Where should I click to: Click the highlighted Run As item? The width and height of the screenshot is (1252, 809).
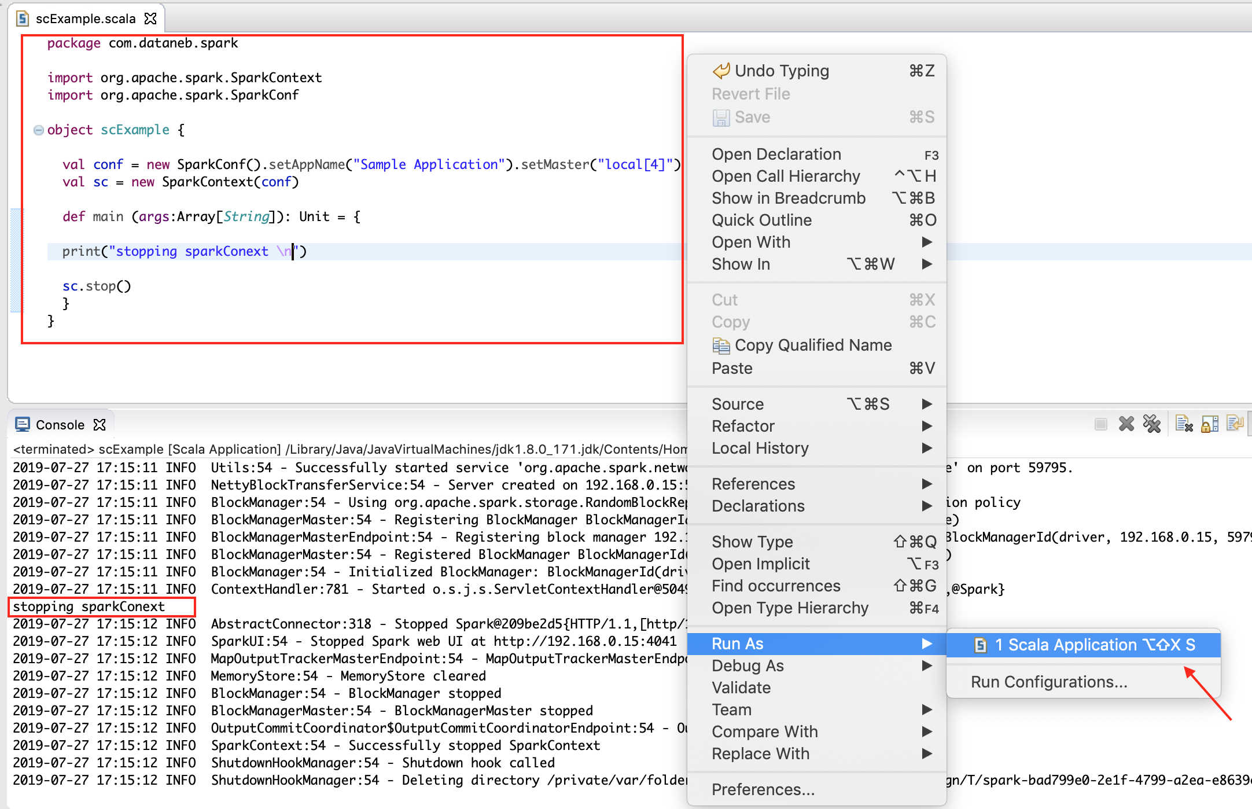(817, 643)
